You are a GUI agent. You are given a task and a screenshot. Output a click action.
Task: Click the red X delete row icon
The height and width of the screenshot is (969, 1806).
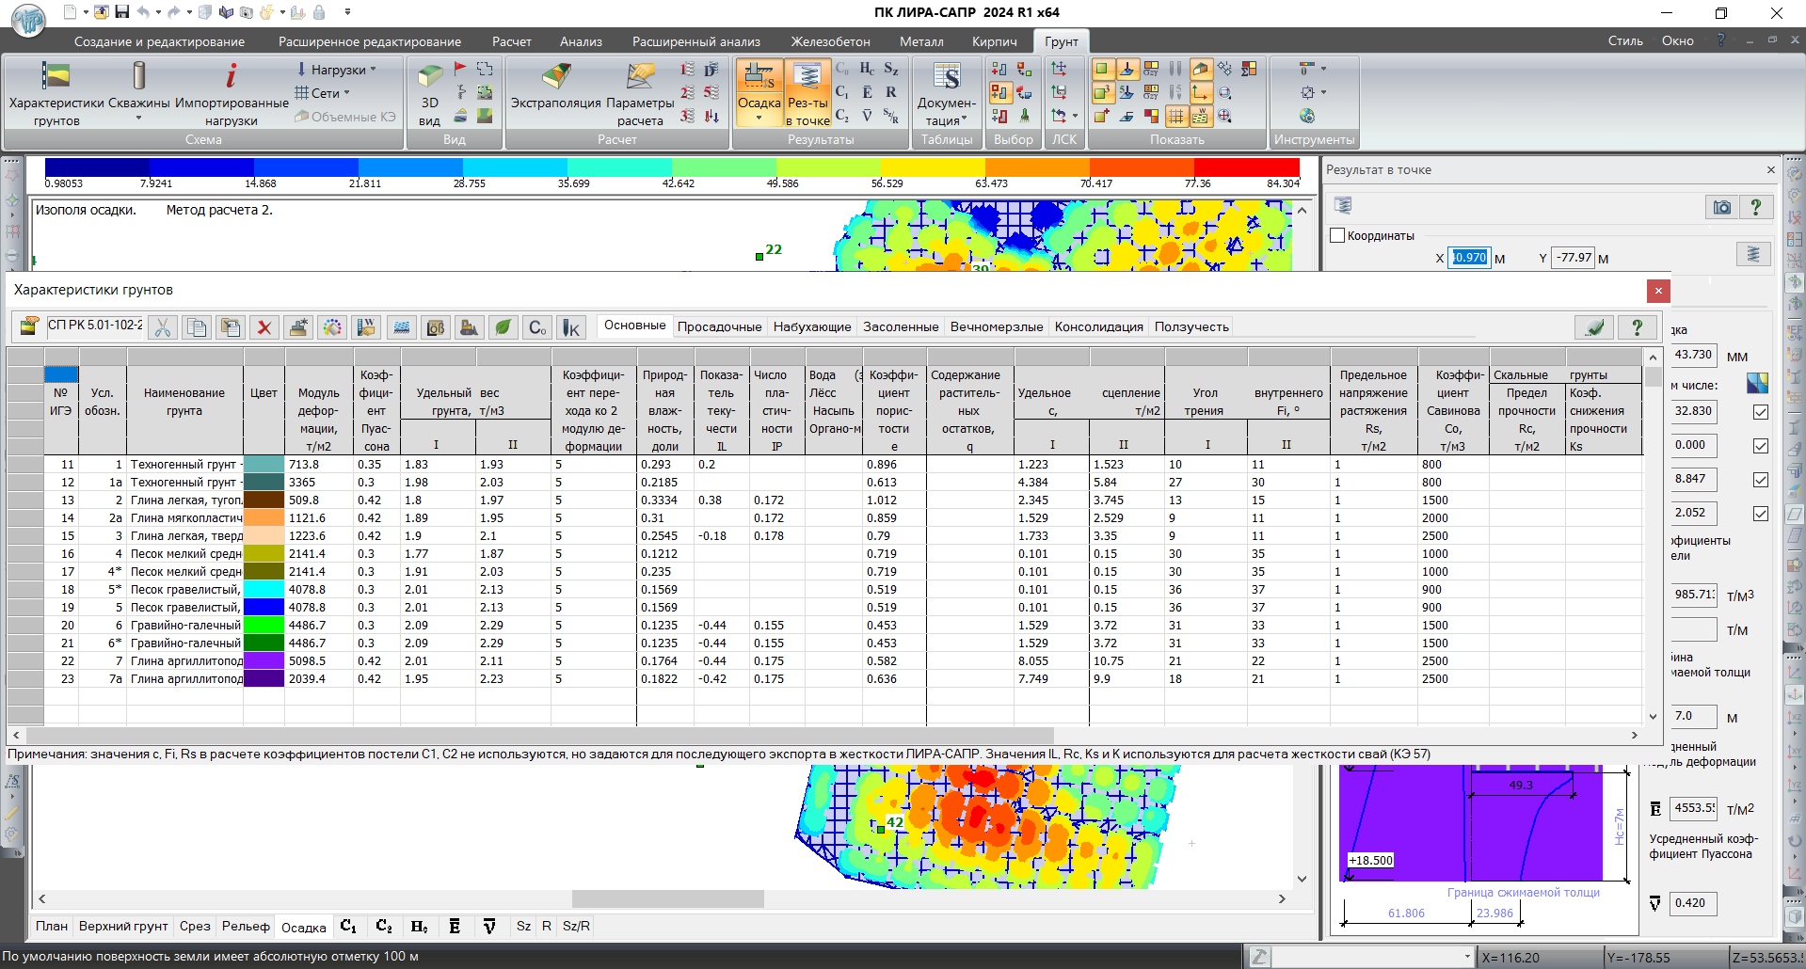[x=264, y=327]
